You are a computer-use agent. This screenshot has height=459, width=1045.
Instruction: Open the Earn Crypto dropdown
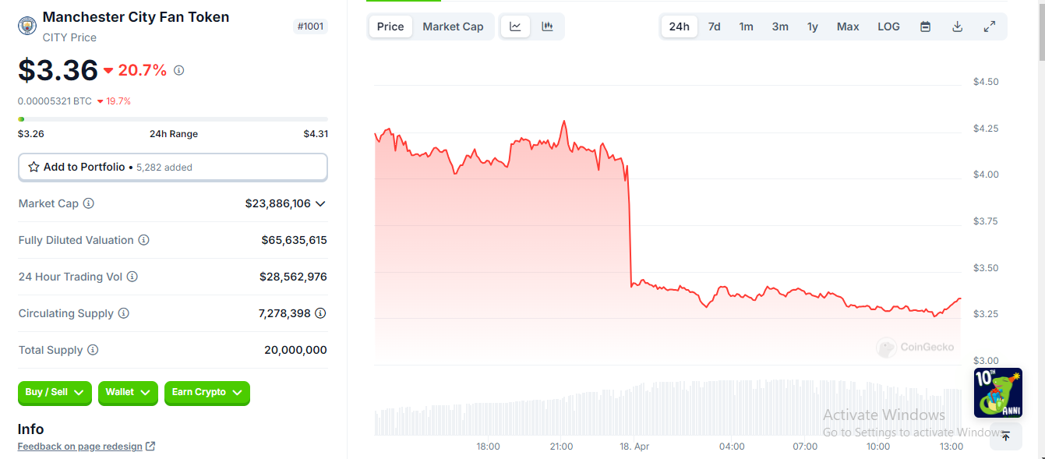pos(207,393)
